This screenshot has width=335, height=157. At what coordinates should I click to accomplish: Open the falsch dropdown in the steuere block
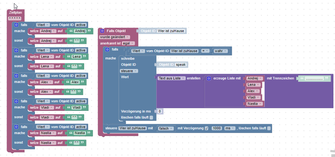(x=166, y=128)
